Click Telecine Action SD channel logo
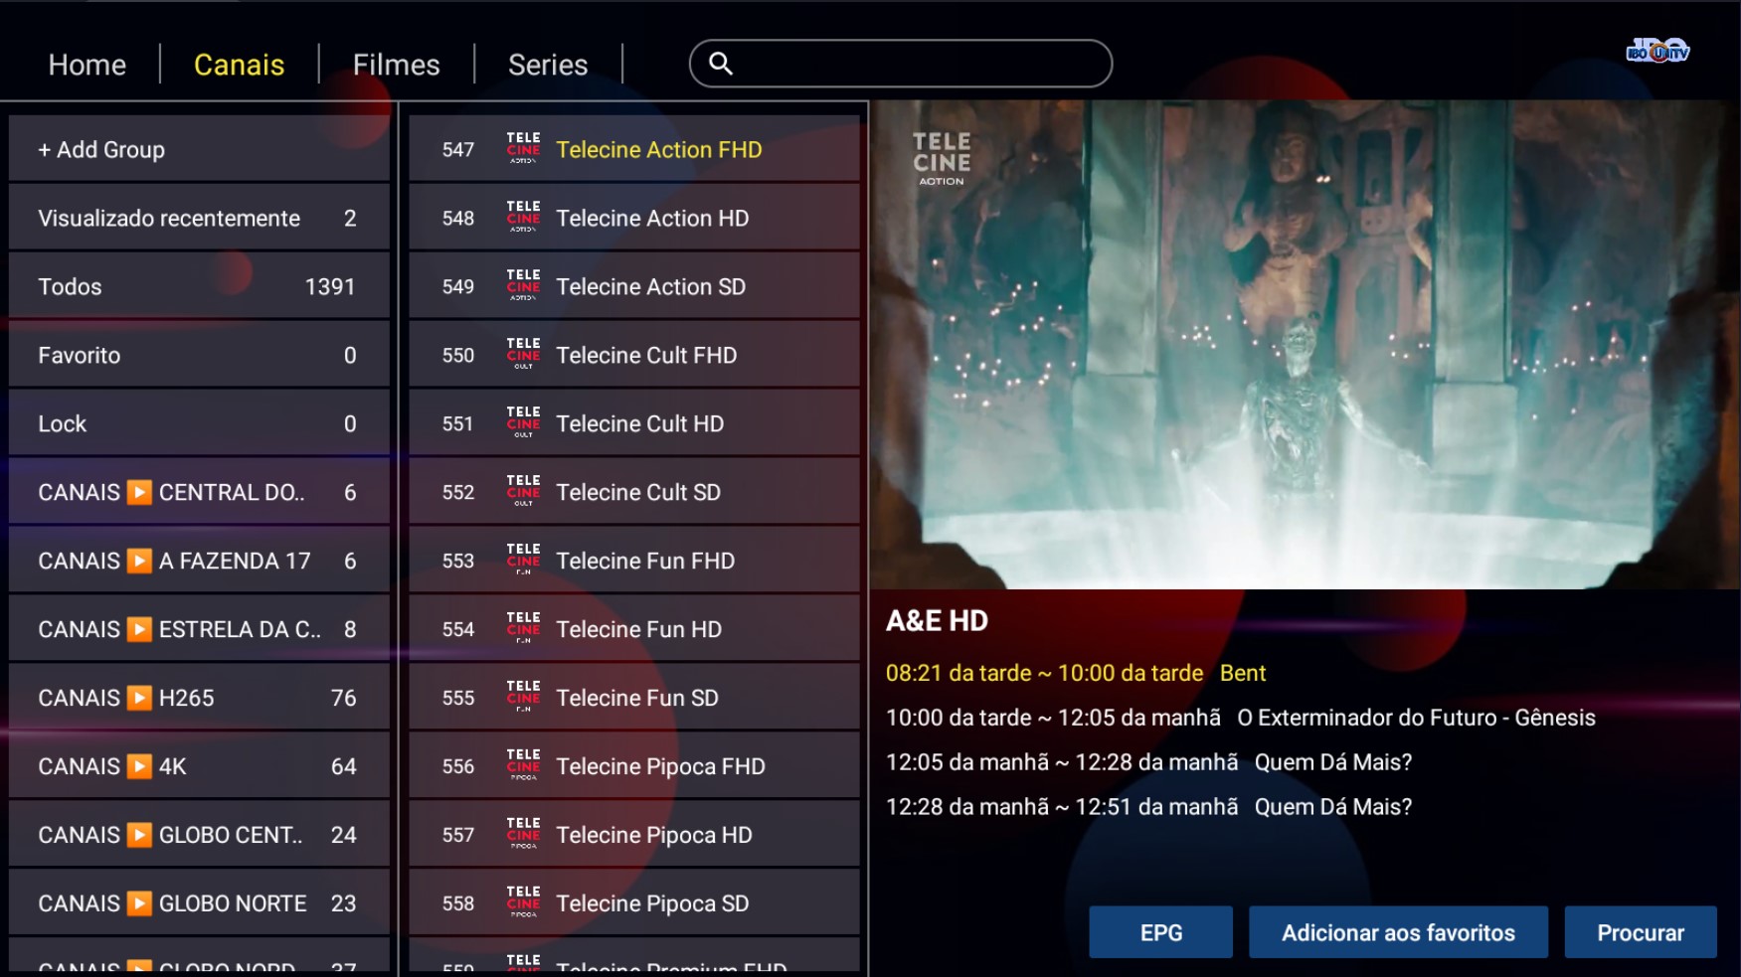Image resolution: width=1741 pixels, height=977 pixels. click(523, 286)
